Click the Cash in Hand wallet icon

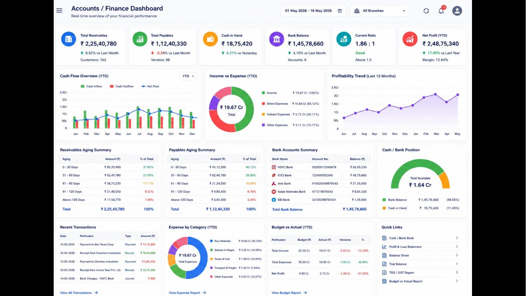pos(210,39)
